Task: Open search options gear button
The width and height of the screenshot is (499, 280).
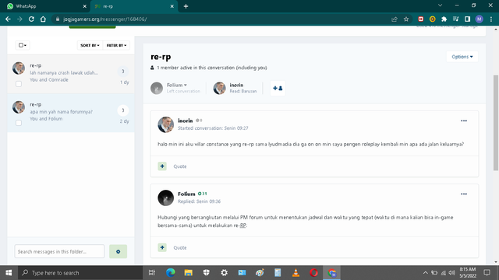Action: point(118,251)
